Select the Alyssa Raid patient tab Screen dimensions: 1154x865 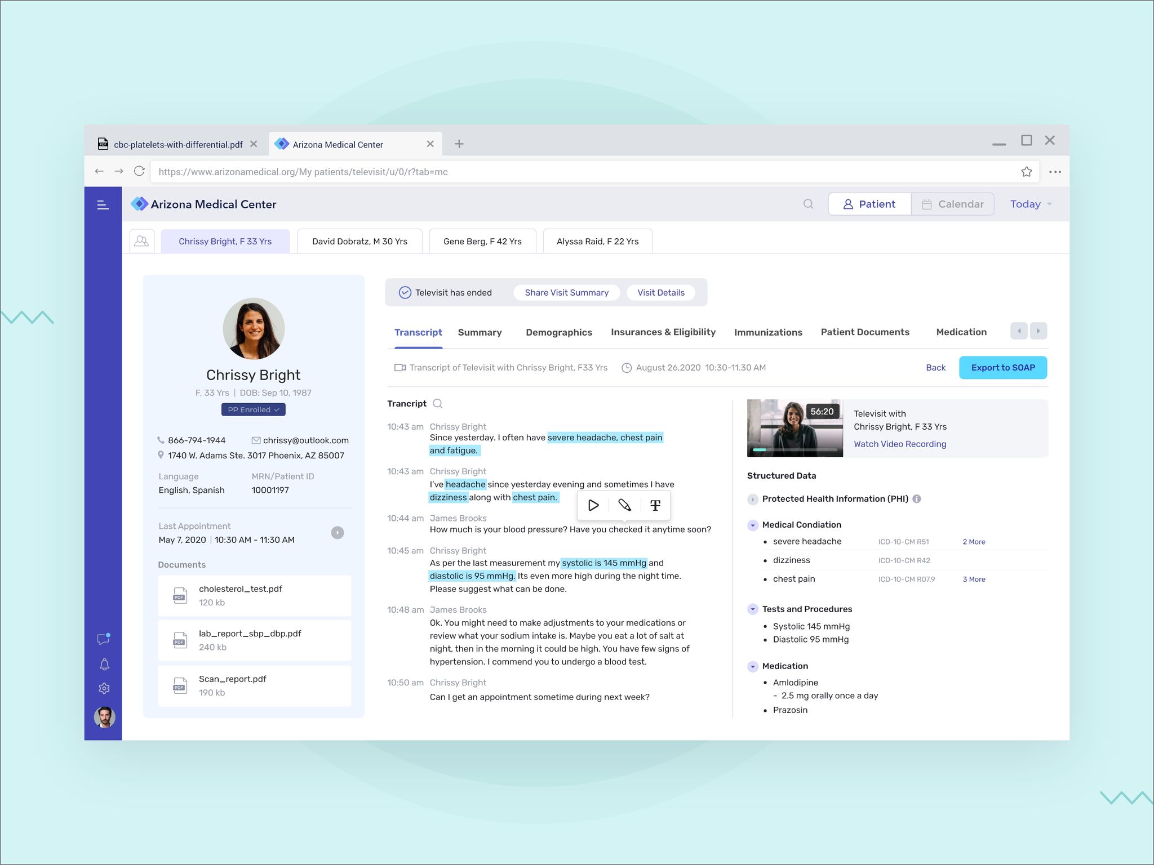coord(597,241)
